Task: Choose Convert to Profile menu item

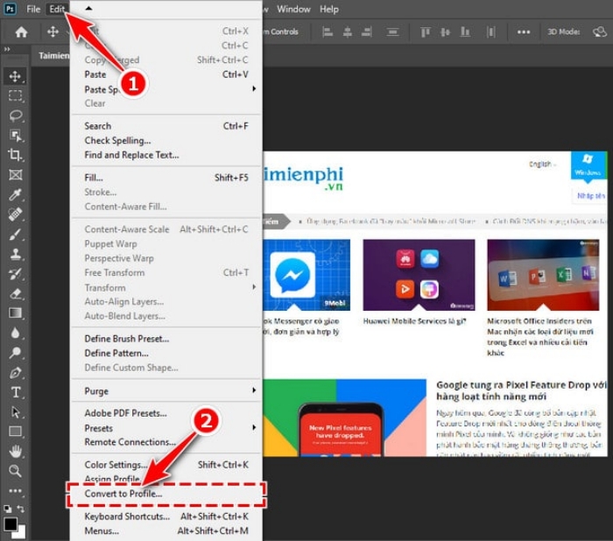Action: [x=166, y=494]
